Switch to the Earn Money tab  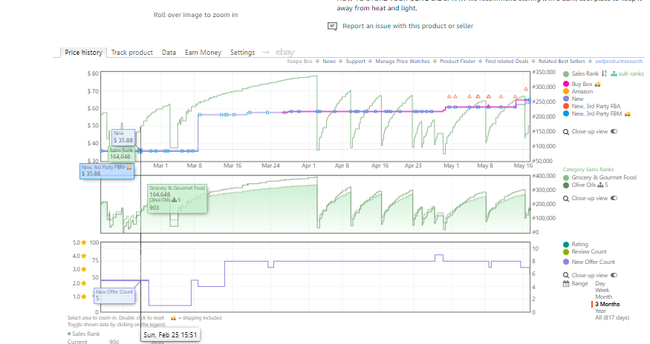click(203, 52)
